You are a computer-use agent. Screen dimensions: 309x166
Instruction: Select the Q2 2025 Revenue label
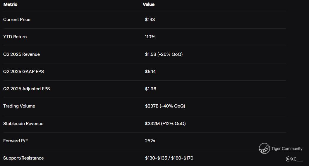pyautogui.click(x=21, y=54)
